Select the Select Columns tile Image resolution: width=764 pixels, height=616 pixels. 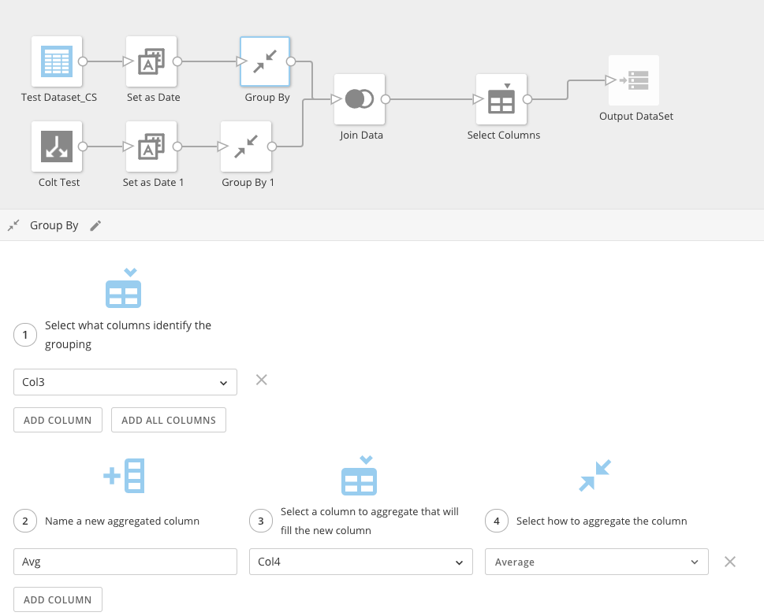point(503,98)
